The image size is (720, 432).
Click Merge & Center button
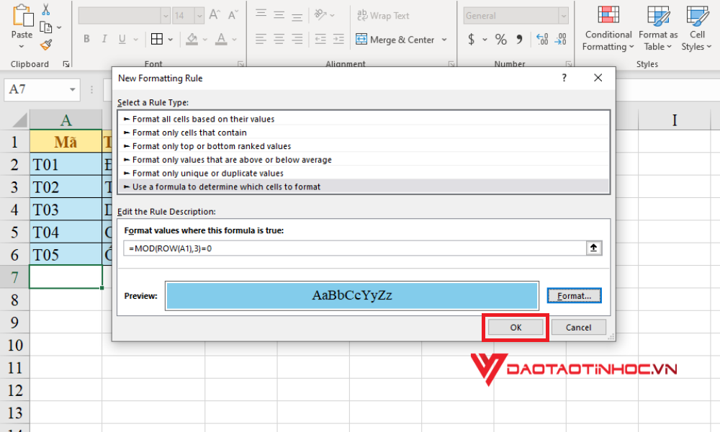point(395,40)
